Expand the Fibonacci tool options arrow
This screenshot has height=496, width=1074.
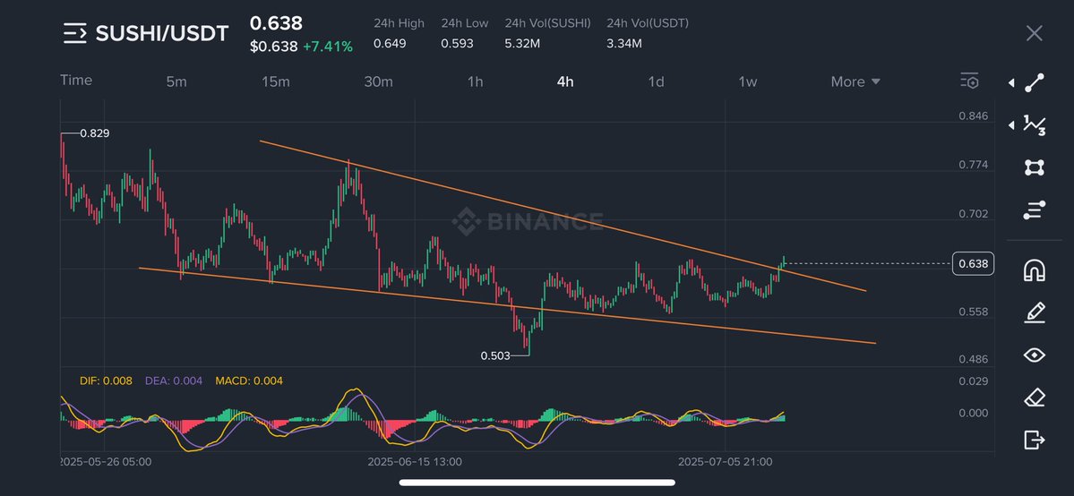coord(1011,125)
